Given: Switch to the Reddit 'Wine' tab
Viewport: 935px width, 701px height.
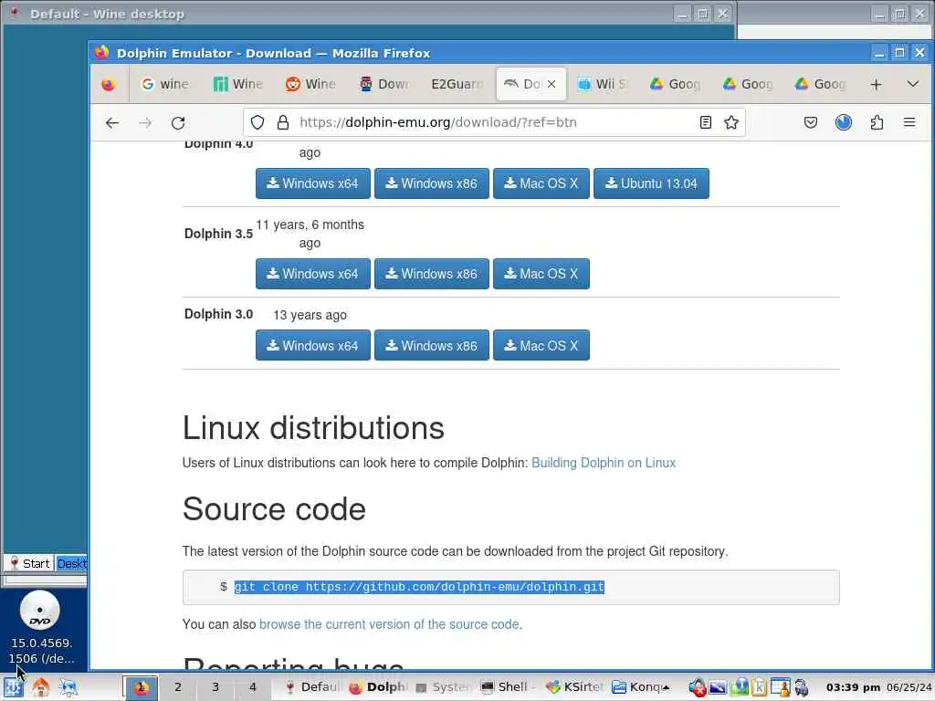Looking at the screenshot, I should point(310,85).
